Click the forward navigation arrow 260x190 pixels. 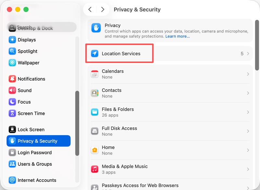103,9
